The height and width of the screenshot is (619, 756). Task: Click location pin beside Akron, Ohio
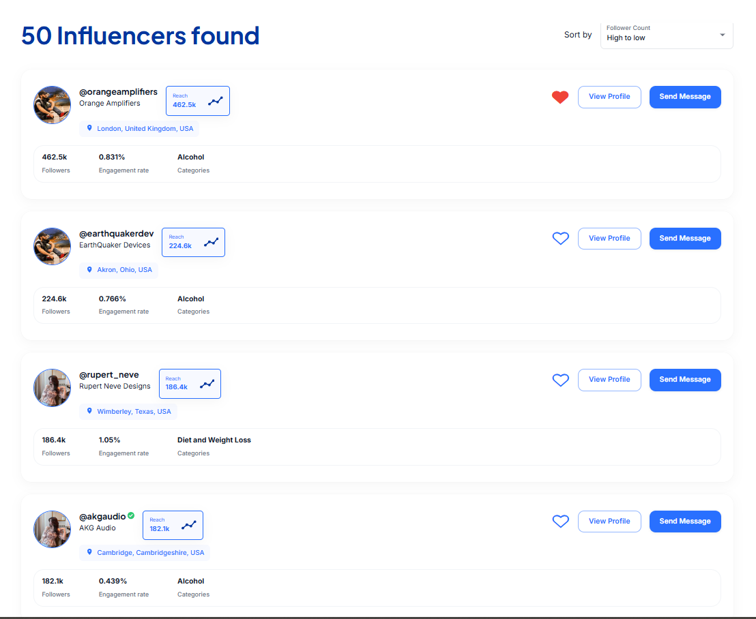pos(89,269)
